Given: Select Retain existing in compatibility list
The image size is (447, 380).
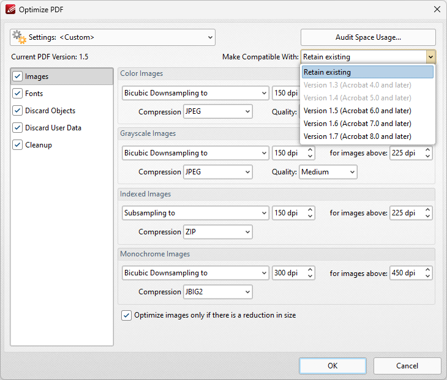Looking at the screenshot, I should [x=367, y=72].
